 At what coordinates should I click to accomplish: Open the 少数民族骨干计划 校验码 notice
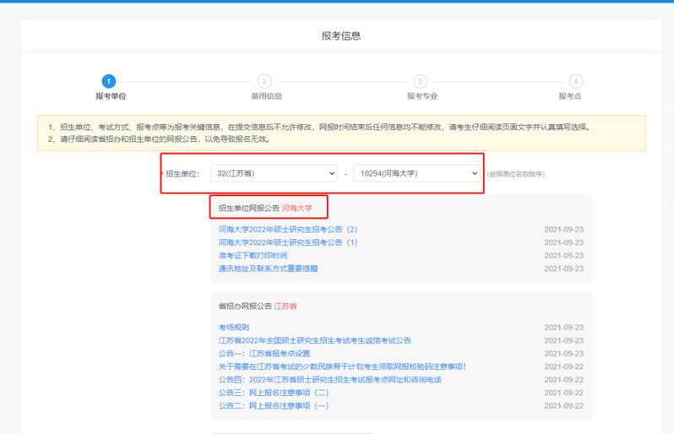342,366
